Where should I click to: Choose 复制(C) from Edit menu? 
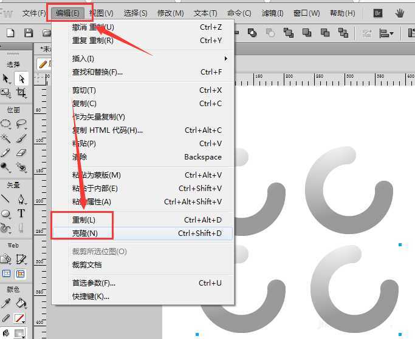point(143,103)
